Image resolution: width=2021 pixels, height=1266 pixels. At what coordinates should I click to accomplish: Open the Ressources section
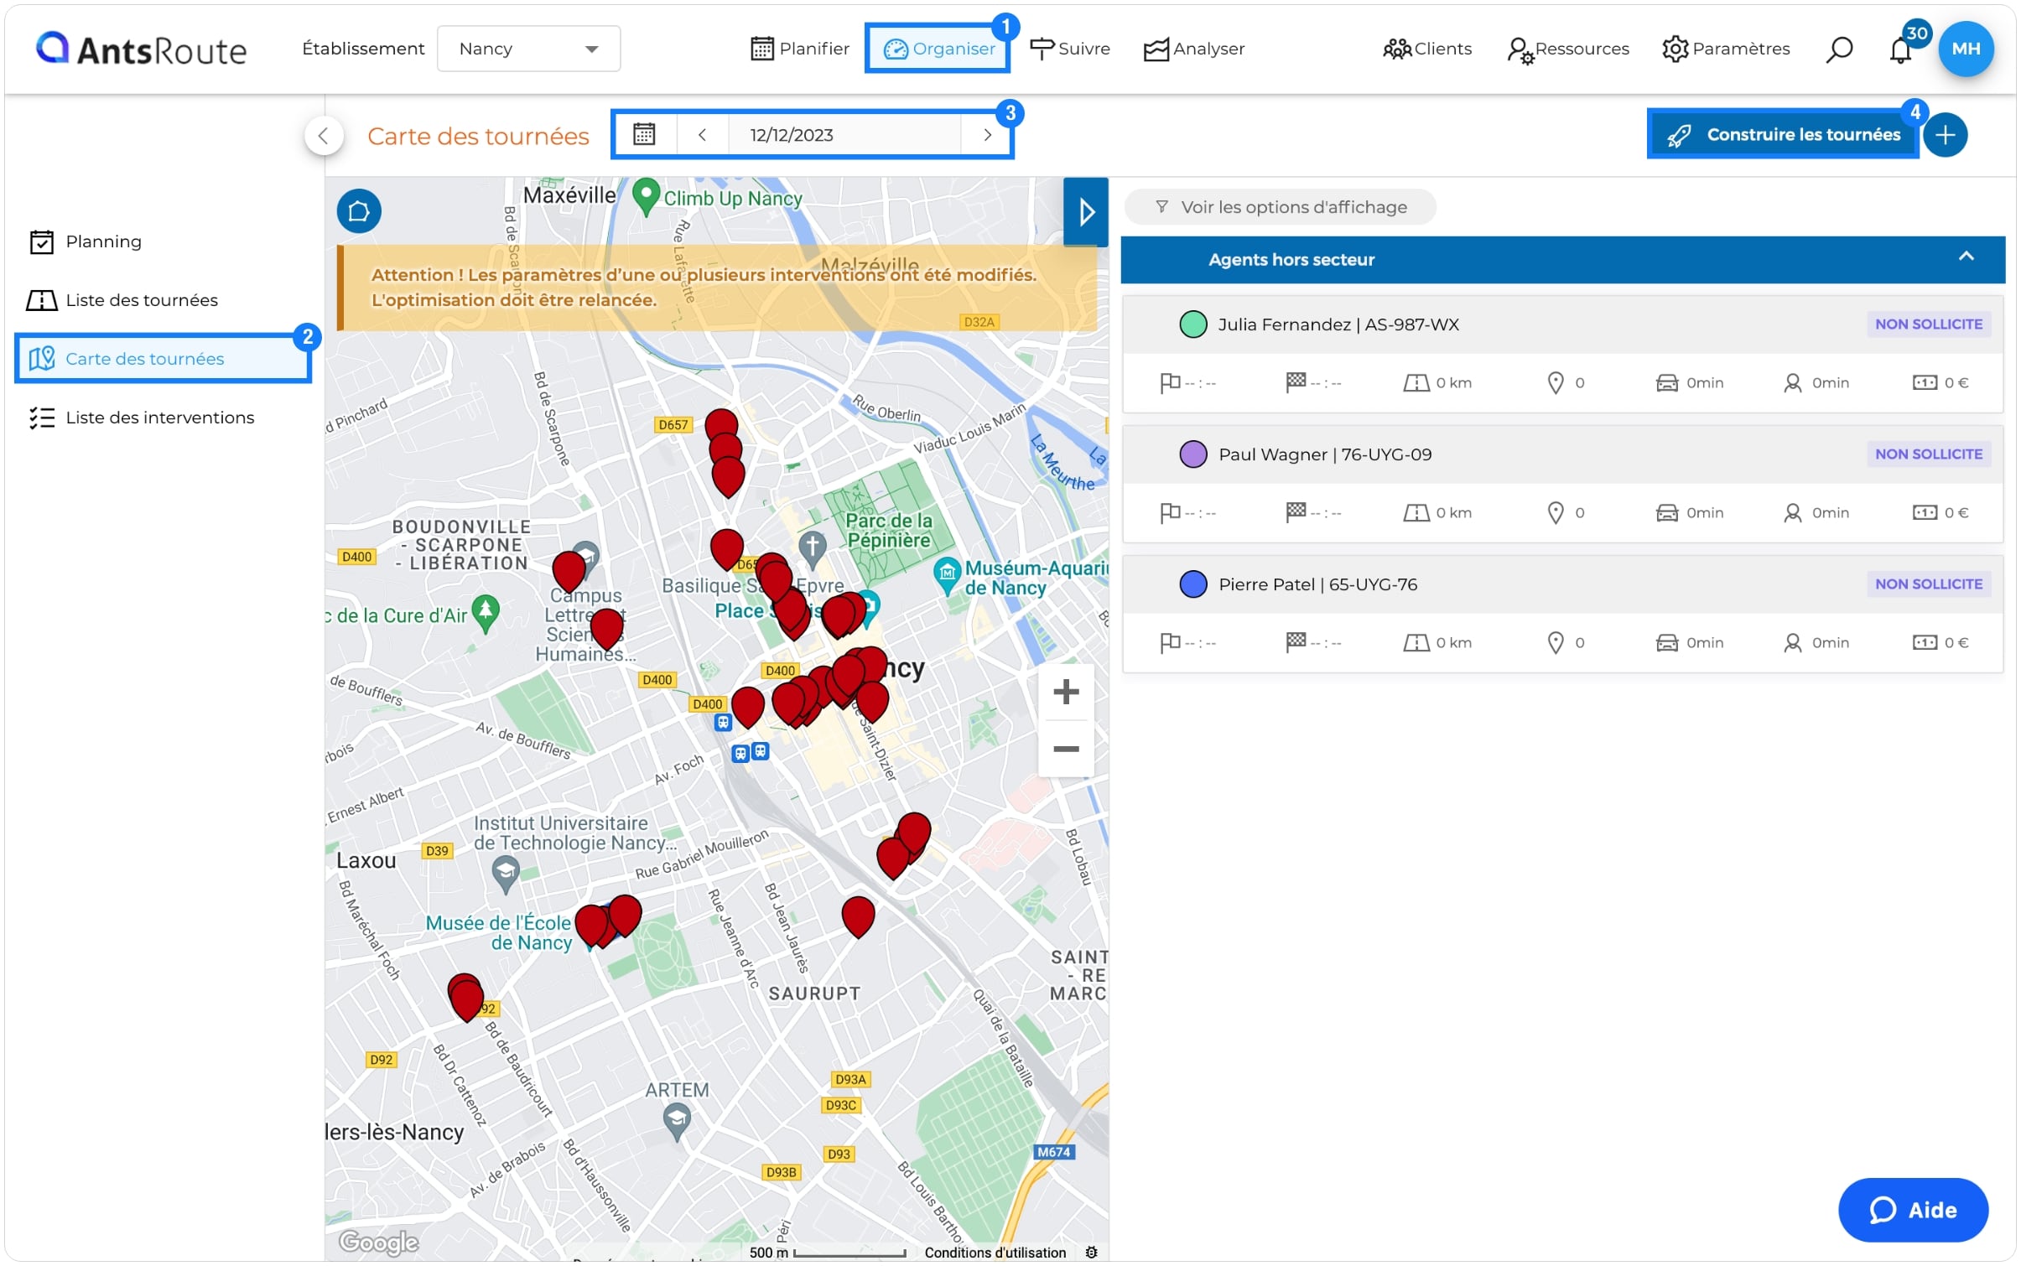(x=1567, y=49)
